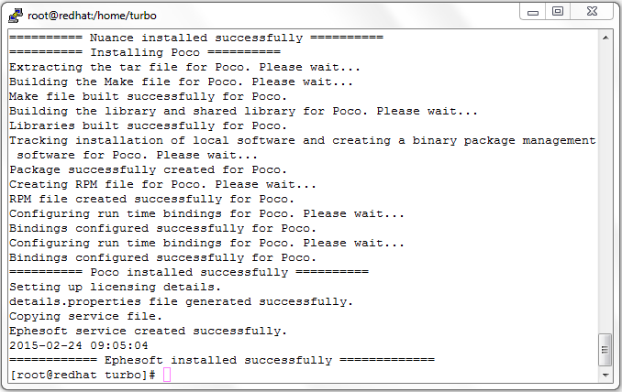Click the 'Ephesoft installed successfully' line
The image size is (622, 392).
222,360
